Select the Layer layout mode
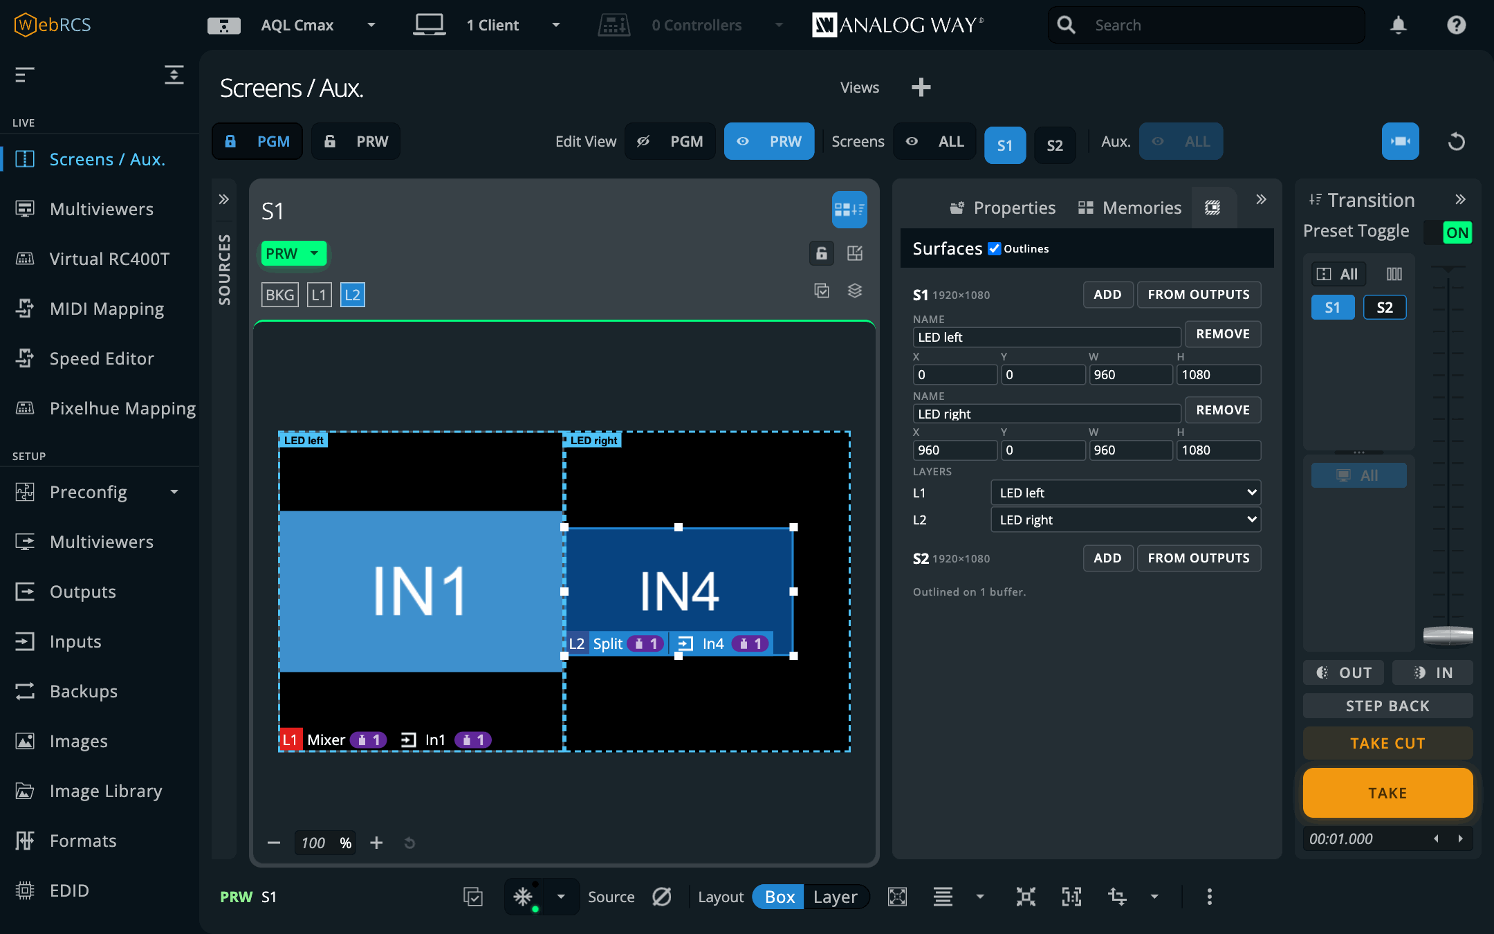 pos(835,897)
